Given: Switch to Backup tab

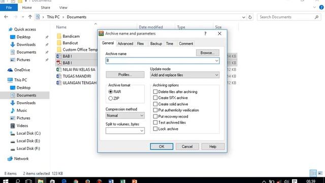Looking at the screenshot, I should click(156, 44).
